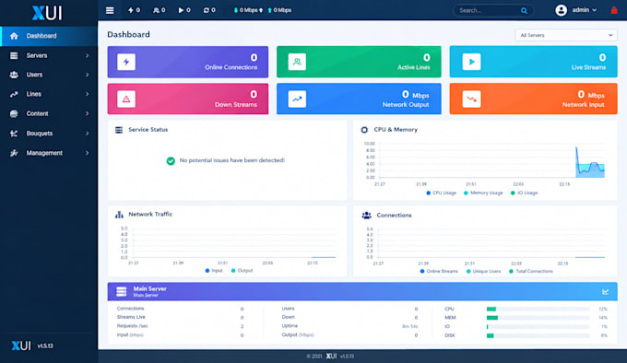Open the All Servers dropdown
The width and height of the screenshot is (627, 363).
[566, 35]
